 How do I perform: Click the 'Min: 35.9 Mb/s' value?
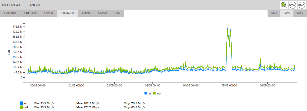(x=44, y=107)
